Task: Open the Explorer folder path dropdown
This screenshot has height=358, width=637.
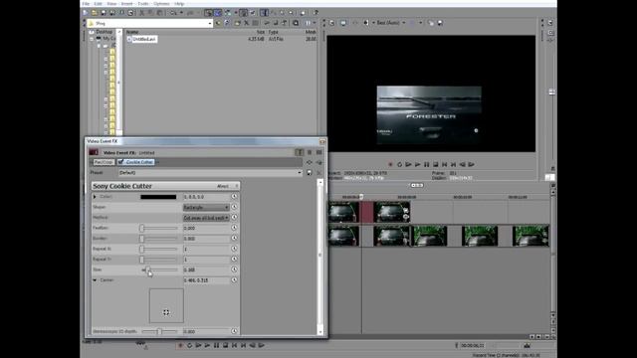Action: coord(210,23)
